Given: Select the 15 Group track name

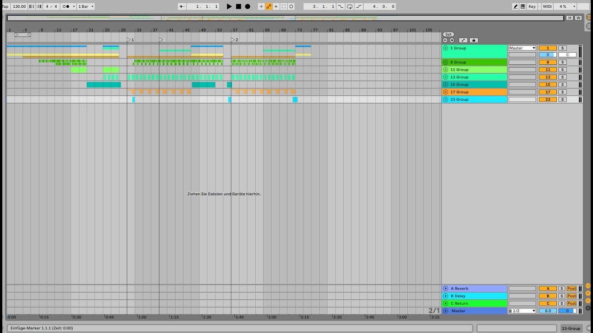Looking at the screenshot, I should tap(459, 85).
